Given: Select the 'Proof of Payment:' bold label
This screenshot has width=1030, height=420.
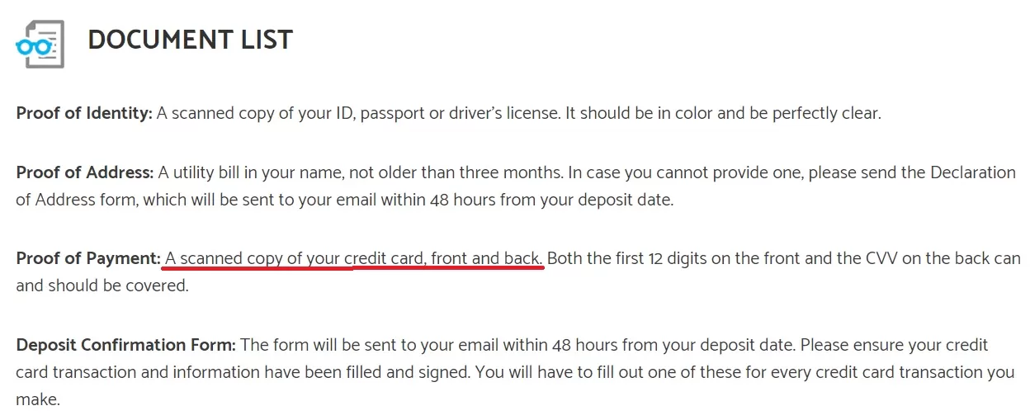Looking at the screenshot, I should pos(88,258).
